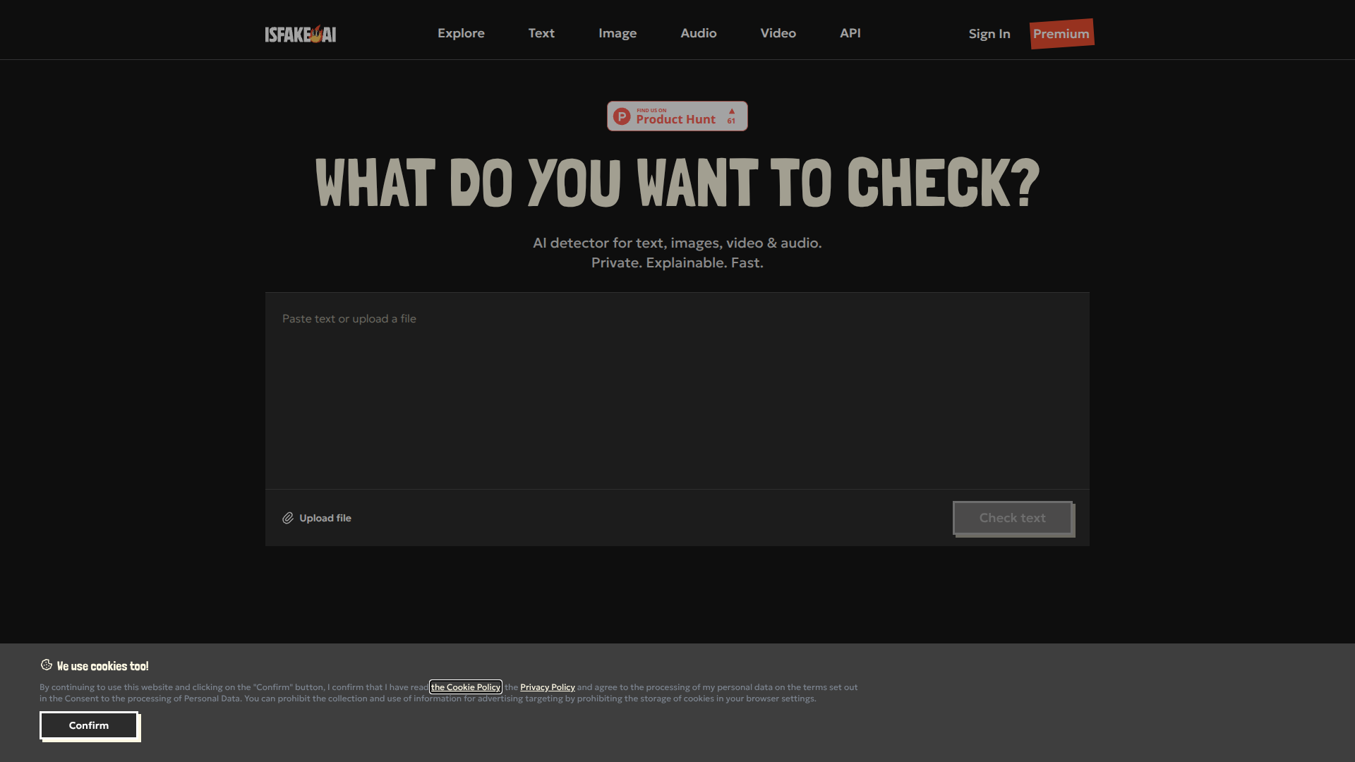
Task: Click the paperclip upload icon
Action: (x=288, y=519)
